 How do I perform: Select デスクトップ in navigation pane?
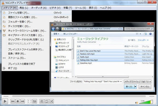pos(62,46)
